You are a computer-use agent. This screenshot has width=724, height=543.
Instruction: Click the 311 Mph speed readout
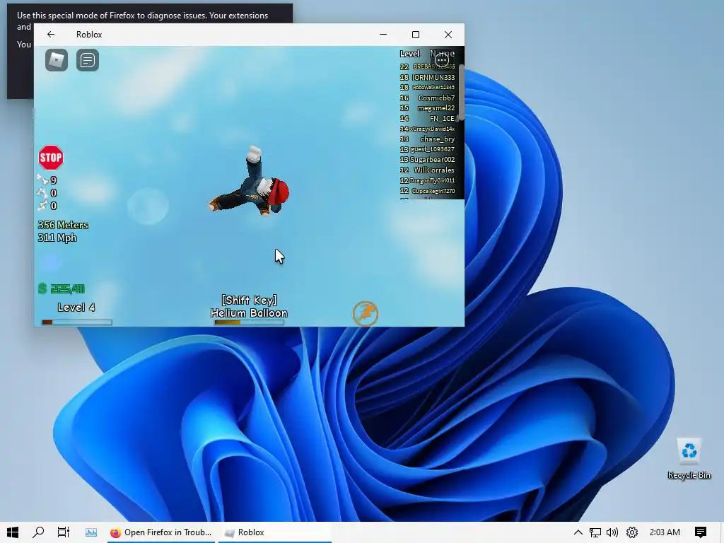click(57, 238)
